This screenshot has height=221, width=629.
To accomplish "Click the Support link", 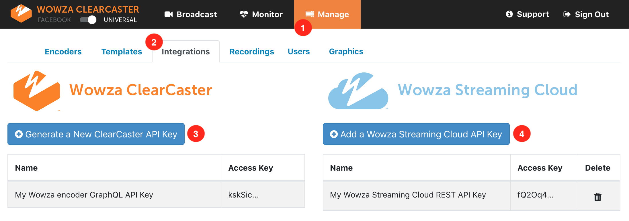I will coord(528,14).
